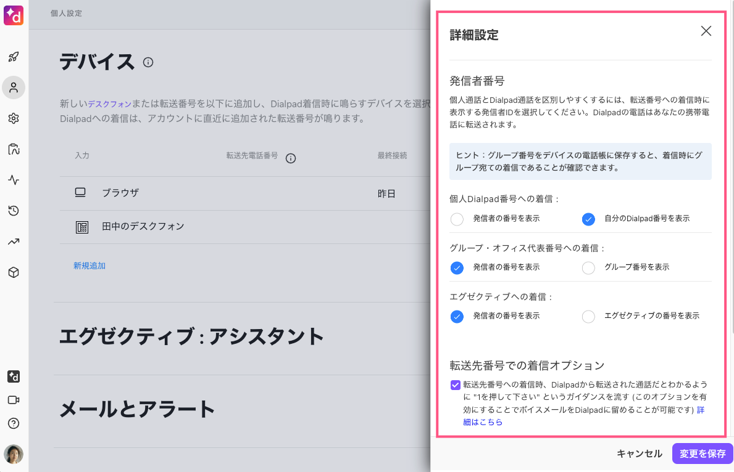Select the contacts person icon in sidebar
734x472 pixels.
pyautogui.click(x=14, y=87)
